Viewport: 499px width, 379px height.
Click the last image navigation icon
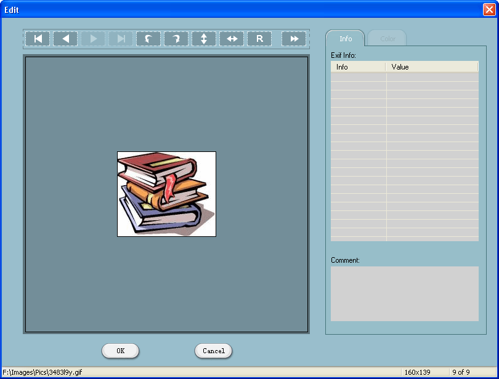(x=121, y=38)
